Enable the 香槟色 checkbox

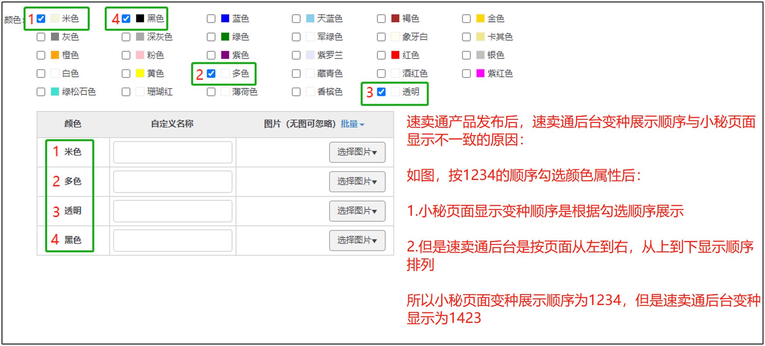click(x=296, y=92)
